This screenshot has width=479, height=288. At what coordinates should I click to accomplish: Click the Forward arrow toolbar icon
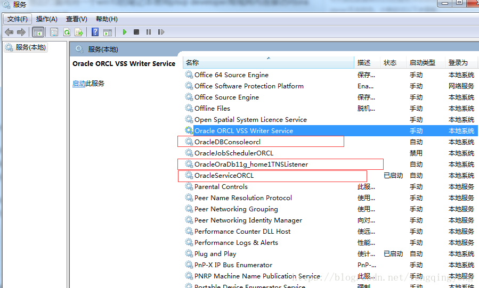(x=21, y=32)
